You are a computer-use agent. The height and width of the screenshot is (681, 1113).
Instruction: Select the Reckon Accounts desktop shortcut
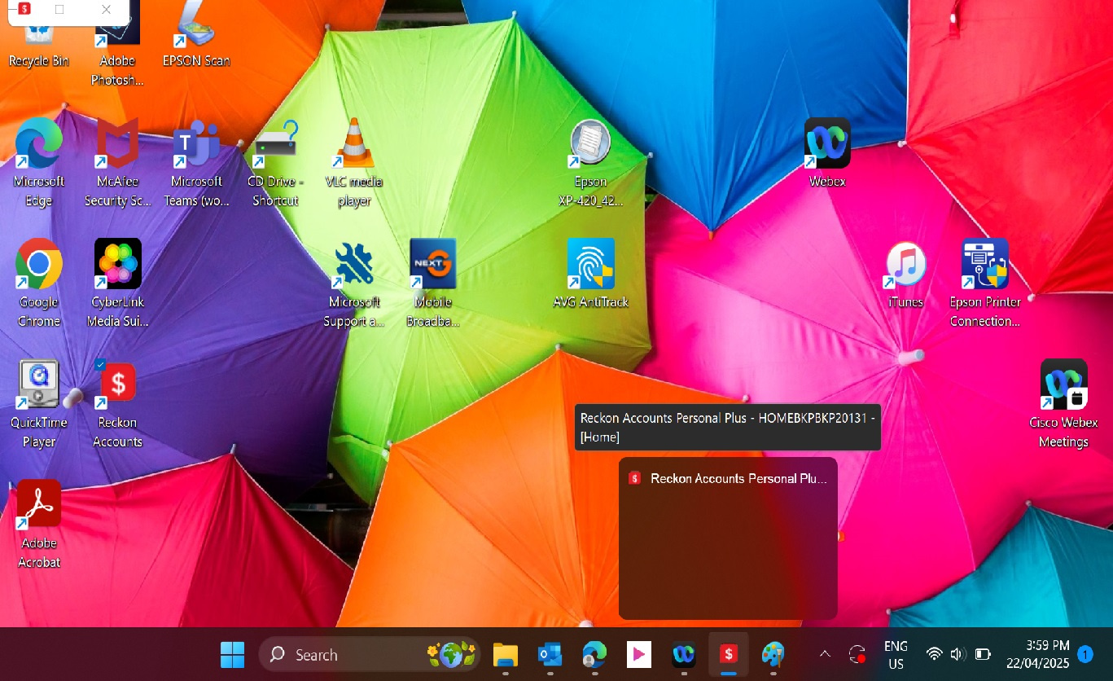(117, 404)
